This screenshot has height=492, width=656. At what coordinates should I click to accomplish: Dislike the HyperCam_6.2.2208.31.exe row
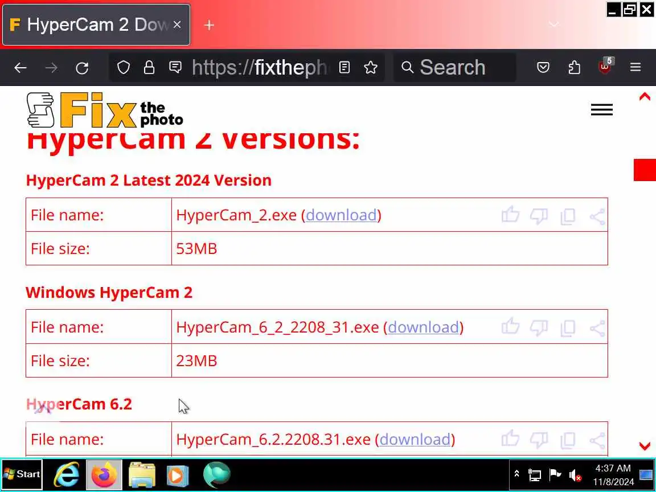pos(539,440)
